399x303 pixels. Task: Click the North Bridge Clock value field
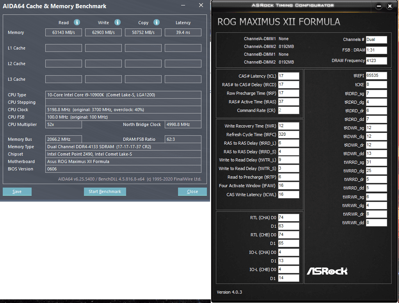[x=183, y=124]
